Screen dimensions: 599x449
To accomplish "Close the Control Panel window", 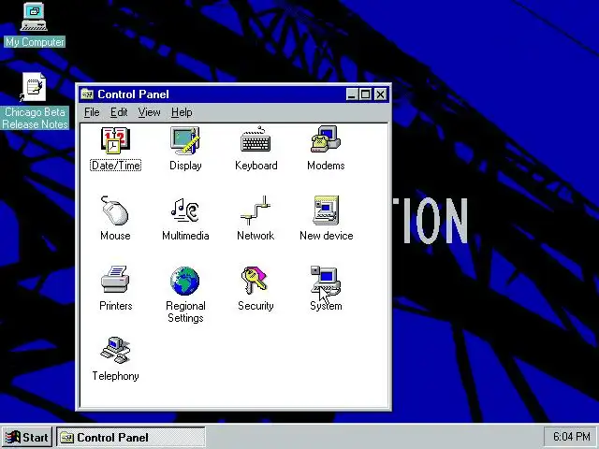I will [380, 94].
